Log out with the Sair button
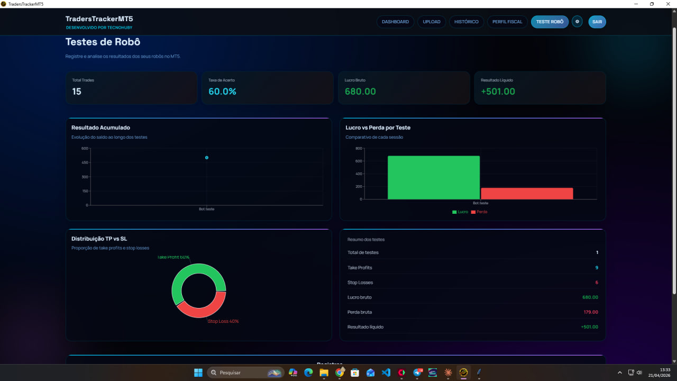Image resolution: width=677 pixels, height=381 pixels. point(597,22)
